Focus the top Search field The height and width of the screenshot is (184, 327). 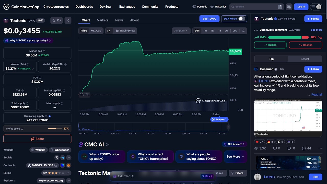click(x=257, y=7)
